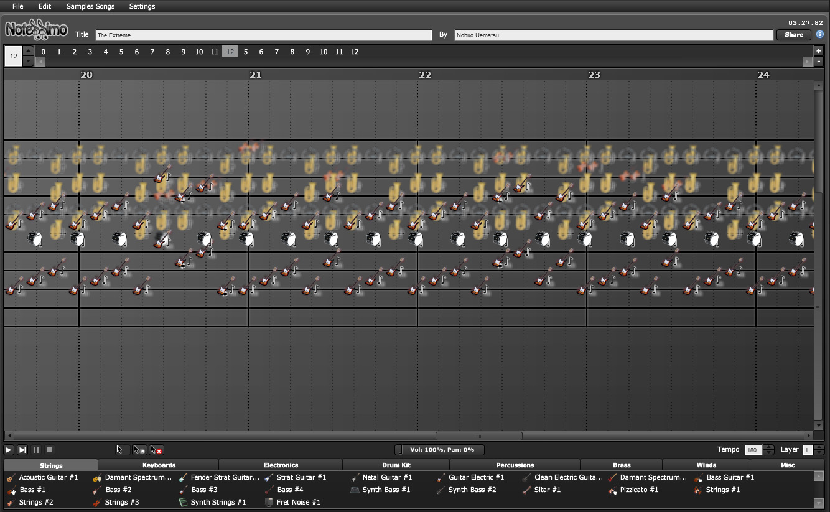Open the Samples Songs menu

click(x=90, y=6)
